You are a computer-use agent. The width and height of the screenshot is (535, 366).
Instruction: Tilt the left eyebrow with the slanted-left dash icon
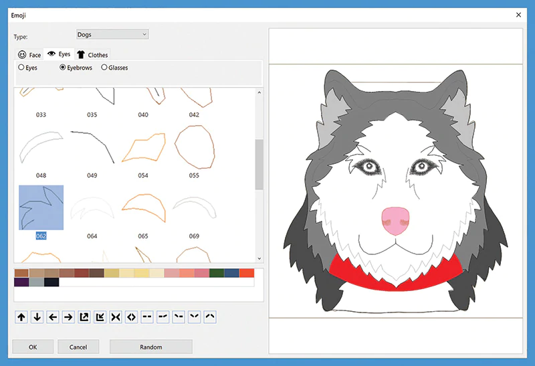tap(179, 317)
